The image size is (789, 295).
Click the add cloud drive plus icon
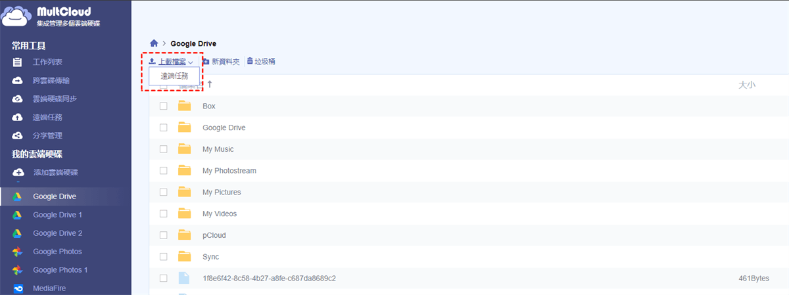coord(18,172)
